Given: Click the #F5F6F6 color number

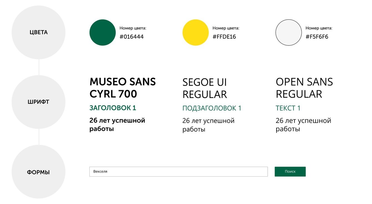Looking at the screenshot, I should (317, 37).
